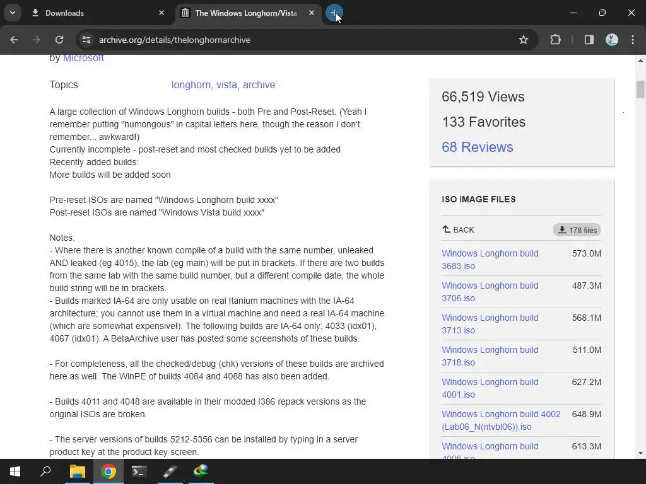The height and width of the screenshot is (484, 646).
Task: Click the 66,519 Views text
Action: (x=483, y=96)
